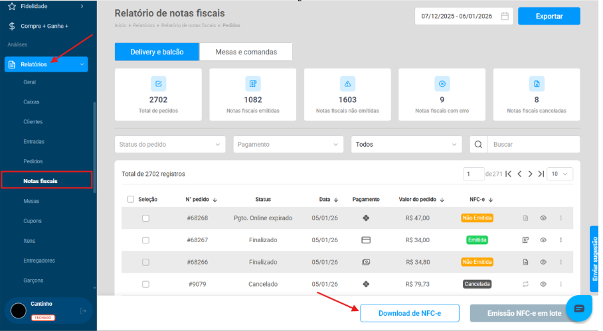Click the calendar icon in date range field
The width and height of the screenshot is (603, 331).
pos(505,17)
